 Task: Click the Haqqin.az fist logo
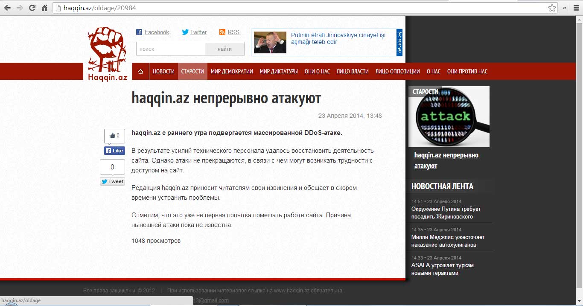[x=108, y=54]
